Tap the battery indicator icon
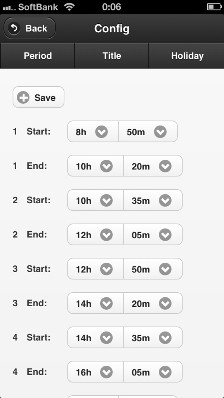 pyautogui.click(x=214, y=7)
